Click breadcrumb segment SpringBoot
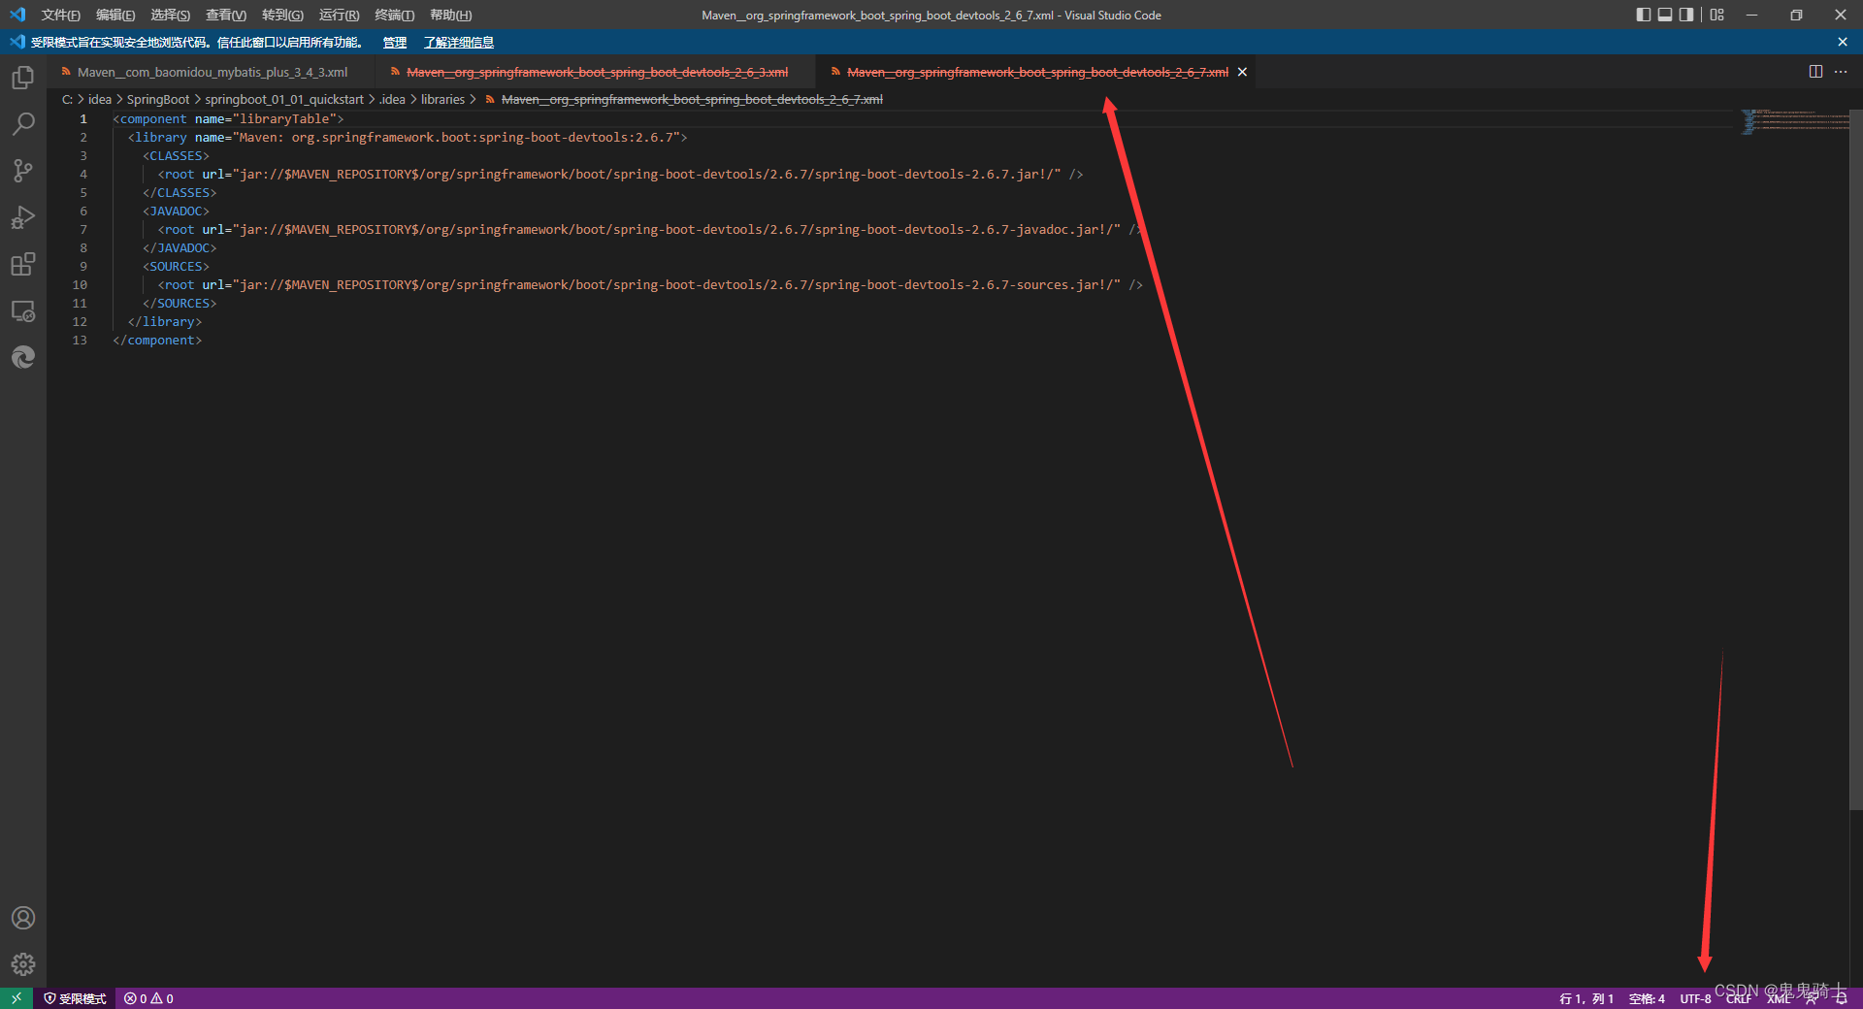The height and width of the screenshot is (1009, 1863). pyautogui.click(x=158, y=99)
